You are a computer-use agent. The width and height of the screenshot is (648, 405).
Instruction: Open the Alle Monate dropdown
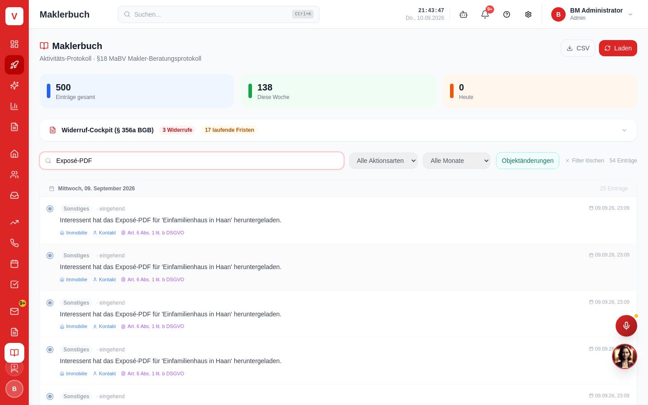457,161
